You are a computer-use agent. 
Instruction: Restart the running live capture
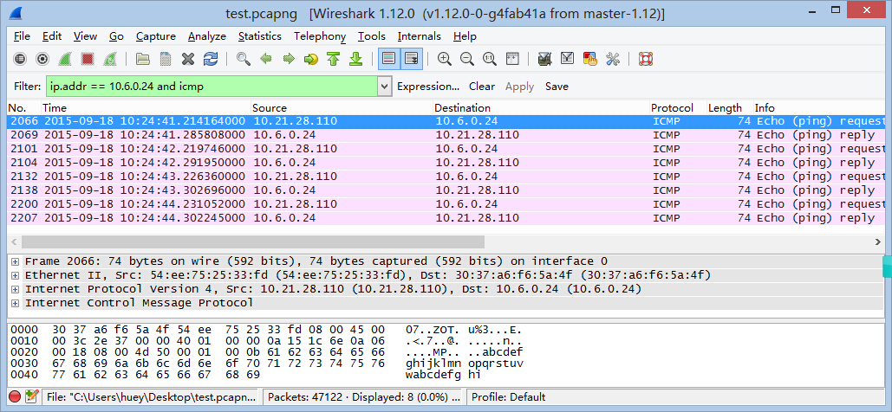click(110, 59)
